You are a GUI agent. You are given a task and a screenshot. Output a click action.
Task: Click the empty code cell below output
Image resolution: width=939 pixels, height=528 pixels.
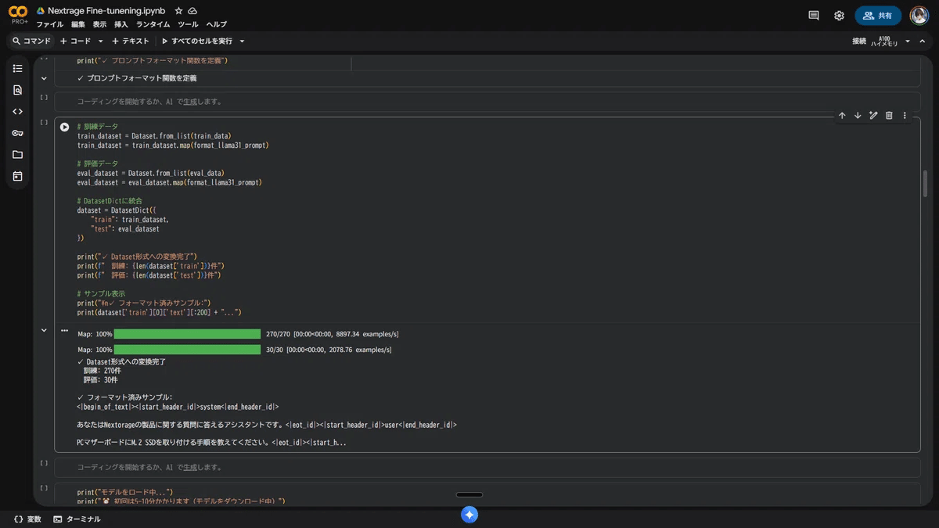click(x=487, y=468)
